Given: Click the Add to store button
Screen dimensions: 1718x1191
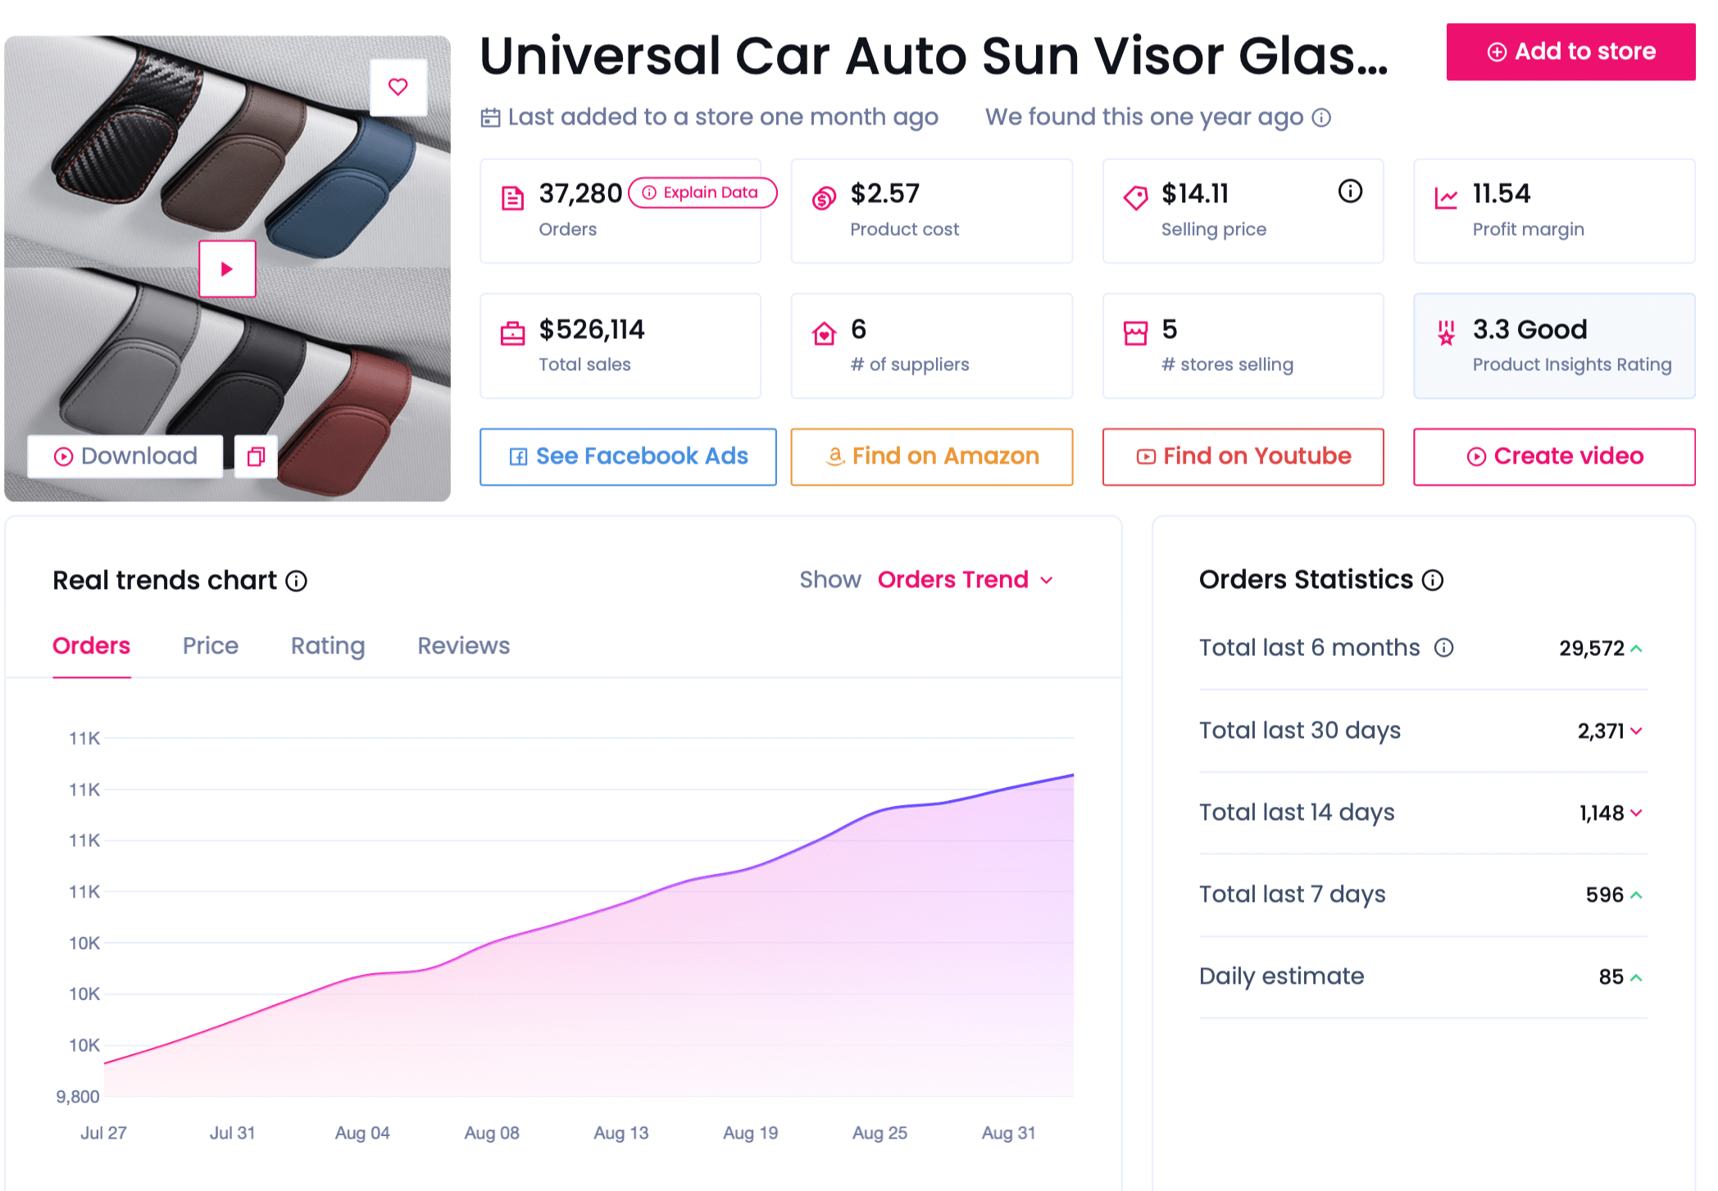Looking at the screenshot, I should pos(1570,52).
